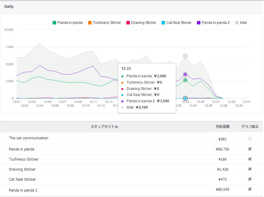Click the gray total legend swatch
The height and width of the screenshot is (197, 264).
click(237, 23)
